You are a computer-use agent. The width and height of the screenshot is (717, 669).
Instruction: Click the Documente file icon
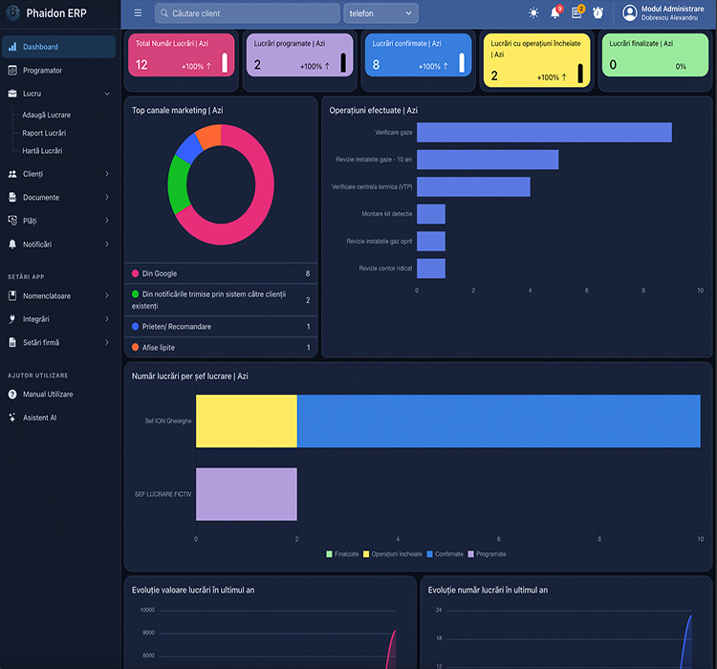(x=12, y=197)
